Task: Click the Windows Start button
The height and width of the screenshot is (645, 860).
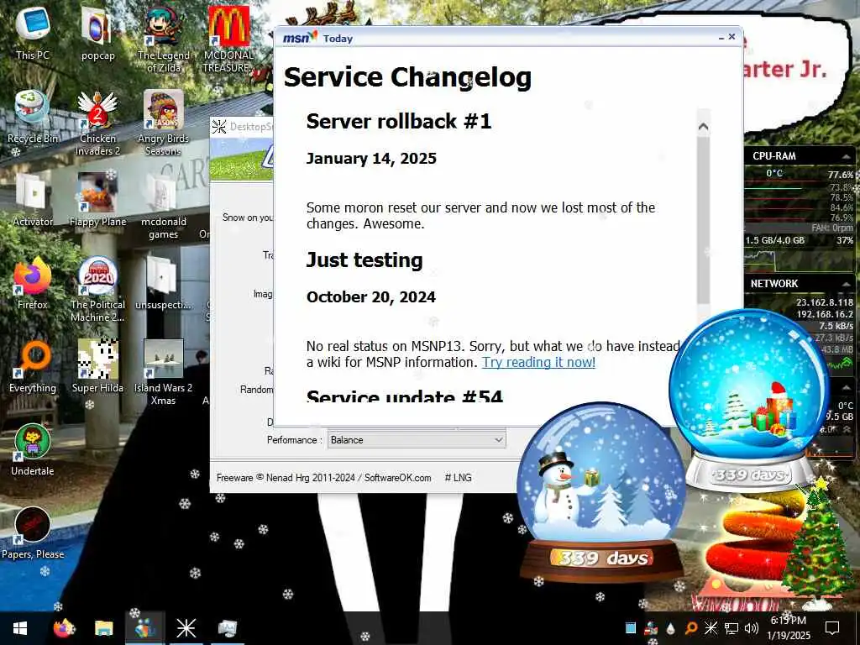Action: coord(20,628)
